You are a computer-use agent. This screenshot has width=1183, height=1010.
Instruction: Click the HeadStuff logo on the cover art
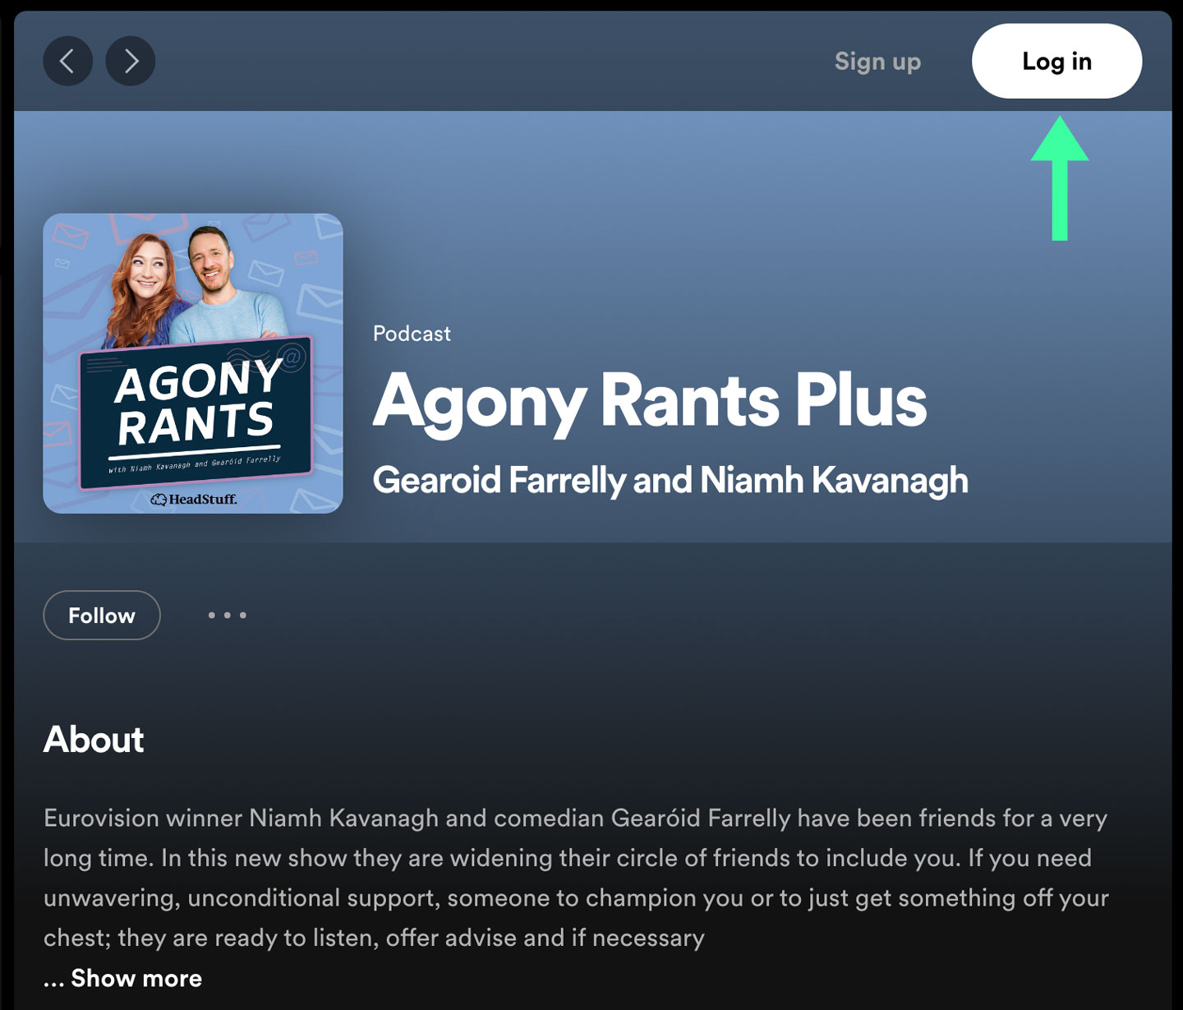point(195,498)
